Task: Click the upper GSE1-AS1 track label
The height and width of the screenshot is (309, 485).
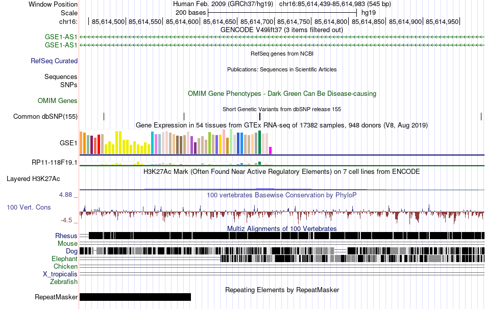Action: [61, 37]
